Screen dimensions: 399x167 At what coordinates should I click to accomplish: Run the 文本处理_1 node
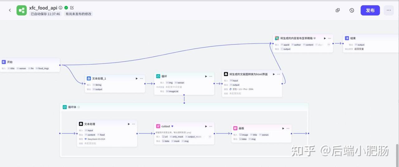tap(137, 79)
